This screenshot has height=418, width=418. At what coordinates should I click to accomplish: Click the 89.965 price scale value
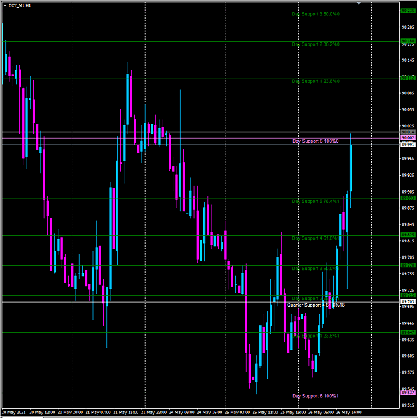tap(408, 159)
